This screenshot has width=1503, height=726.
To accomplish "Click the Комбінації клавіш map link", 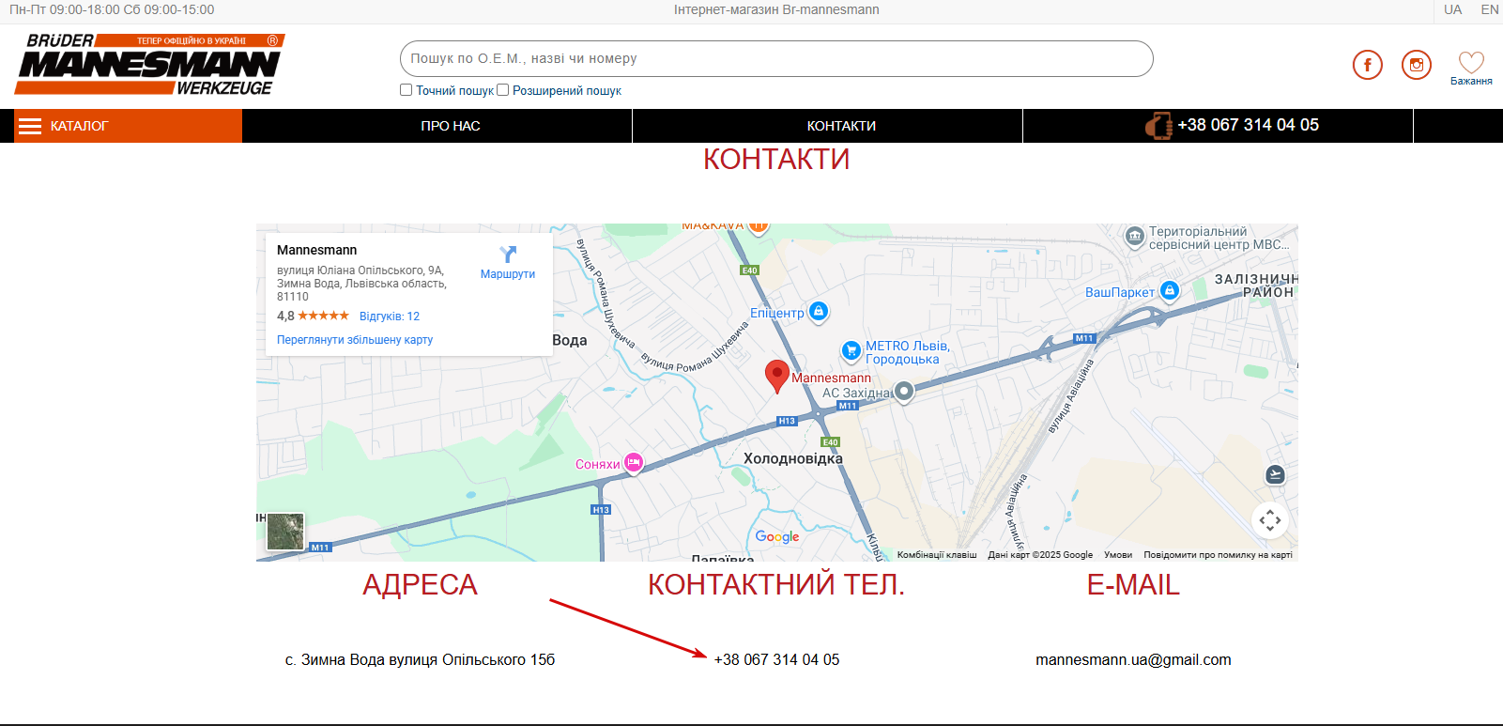I will click(937, 555).
